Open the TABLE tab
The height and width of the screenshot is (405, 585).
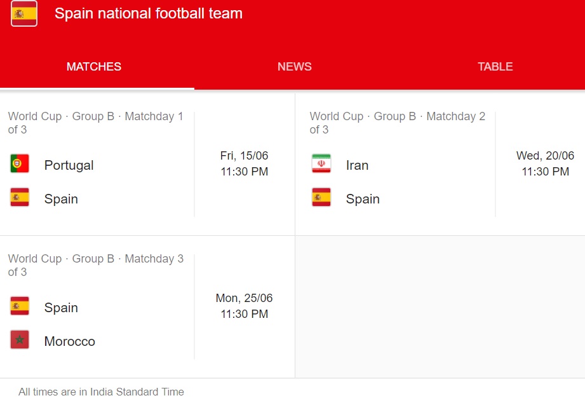point(495,67)
